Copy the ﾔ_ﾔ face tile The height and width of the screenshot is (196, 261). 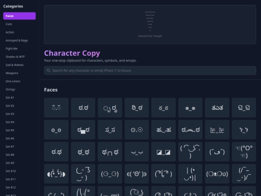pyautogui.click(x=244, y=130)
